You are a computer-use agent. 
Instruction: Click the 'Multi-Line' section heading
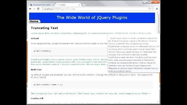pyautogui.click(x=36, y=70)
